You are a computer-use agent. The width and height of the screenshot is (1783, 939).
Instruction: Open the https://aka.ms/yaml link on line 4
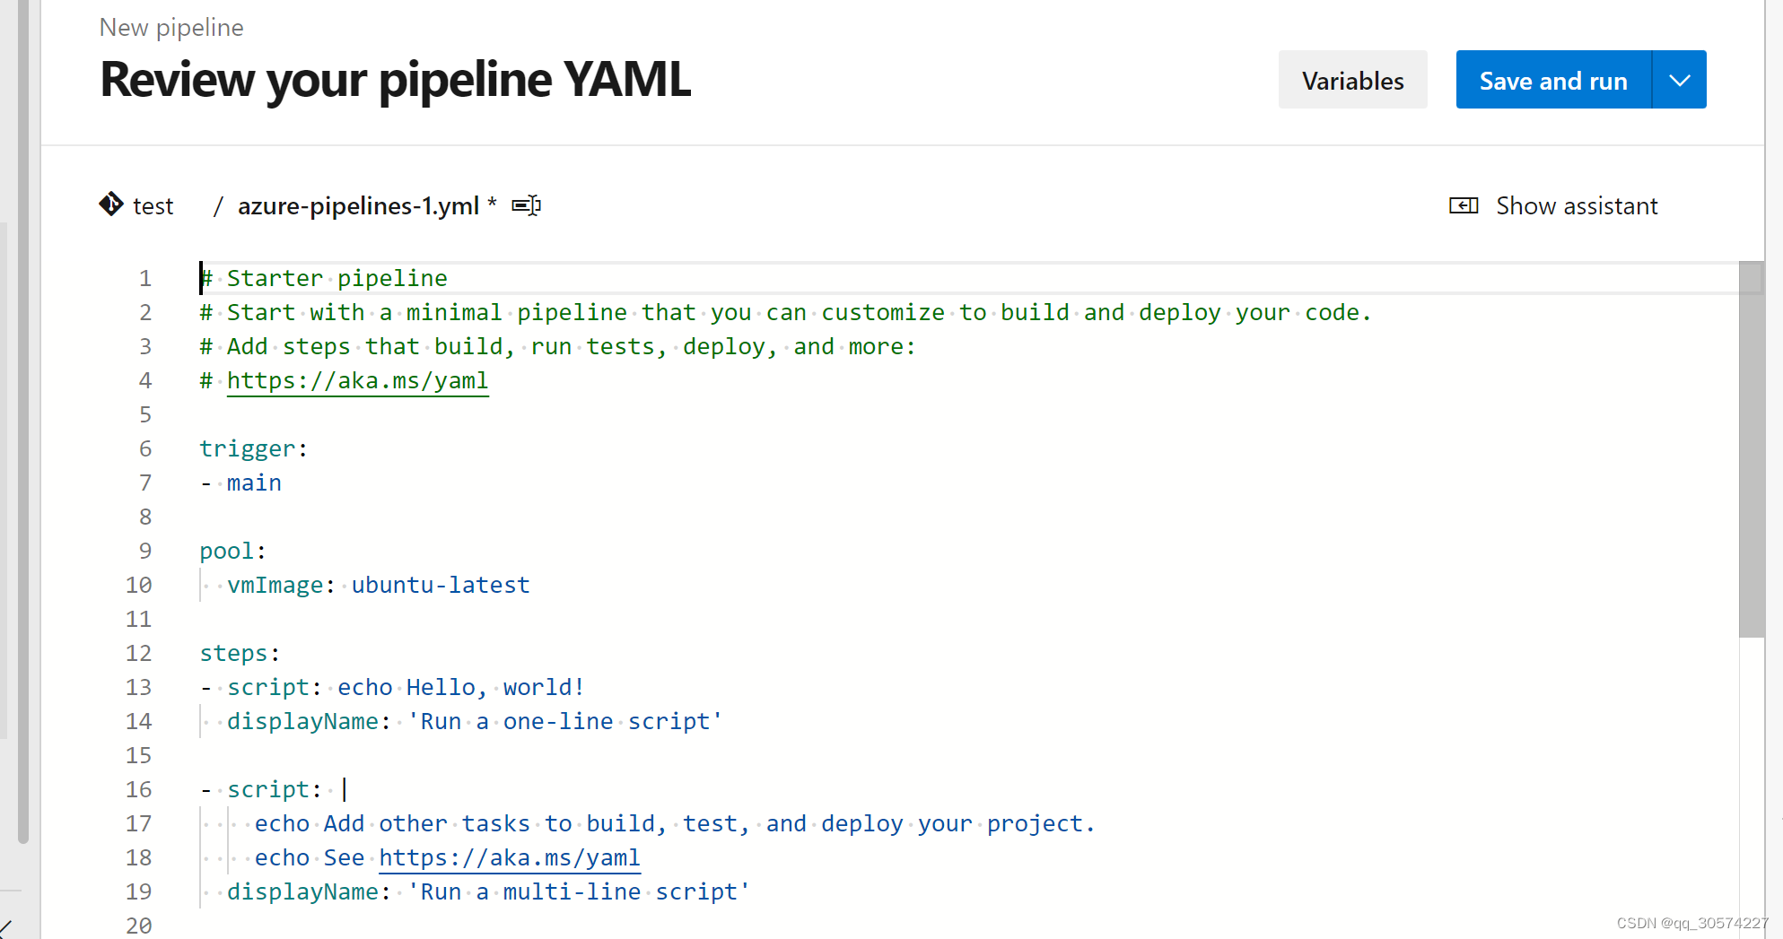coord(357,380)
